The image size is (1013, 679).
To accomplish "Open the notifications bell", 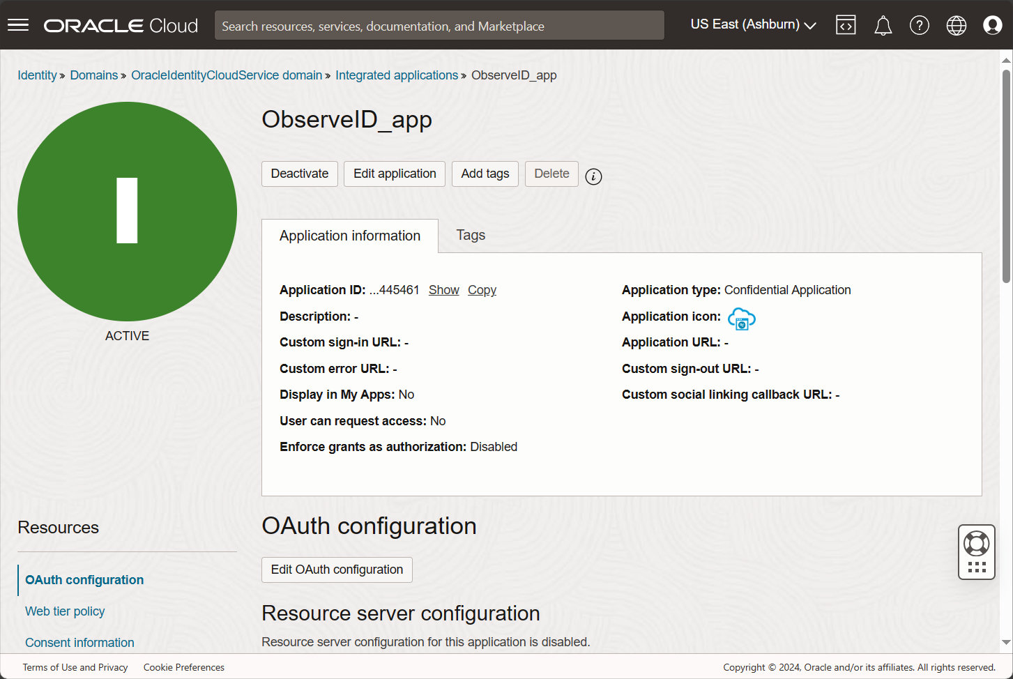I will tap(883, 26).
